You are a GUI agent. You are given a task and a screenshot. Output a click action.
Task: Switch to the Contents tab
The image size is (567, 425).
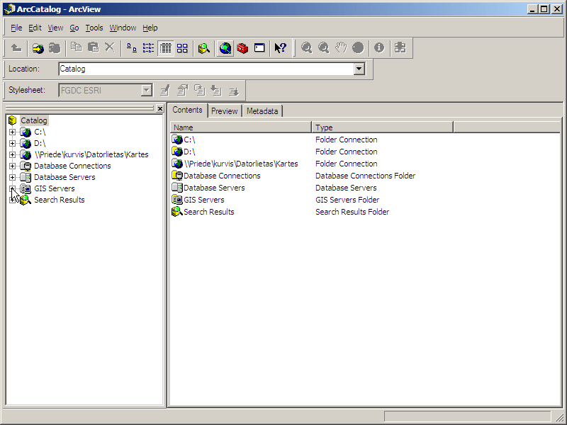[x=187, y=110]
